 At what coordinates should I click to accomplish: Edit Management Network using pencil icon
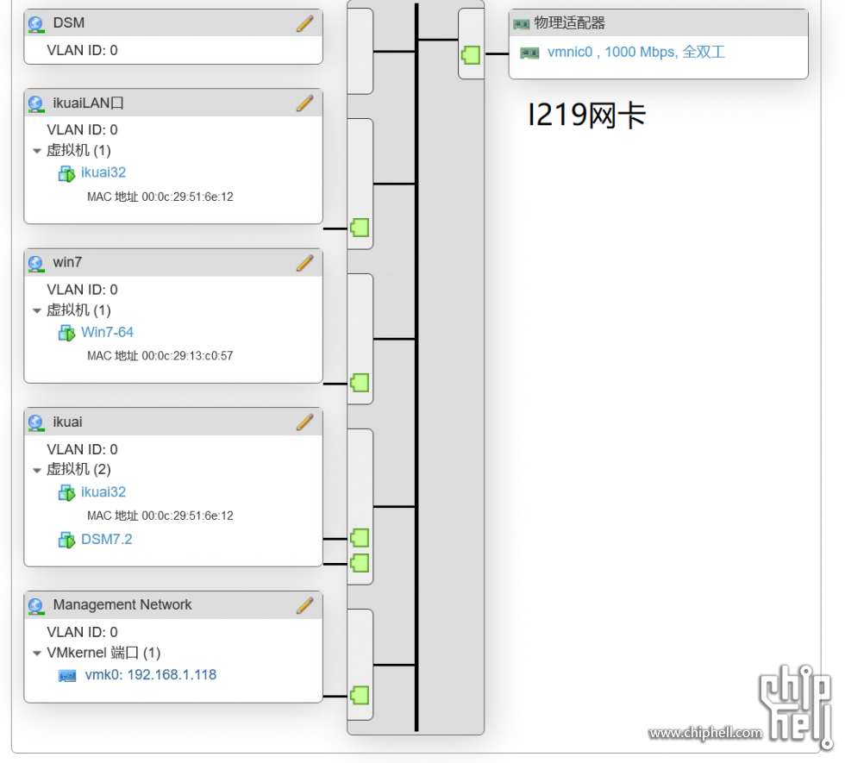305,605
